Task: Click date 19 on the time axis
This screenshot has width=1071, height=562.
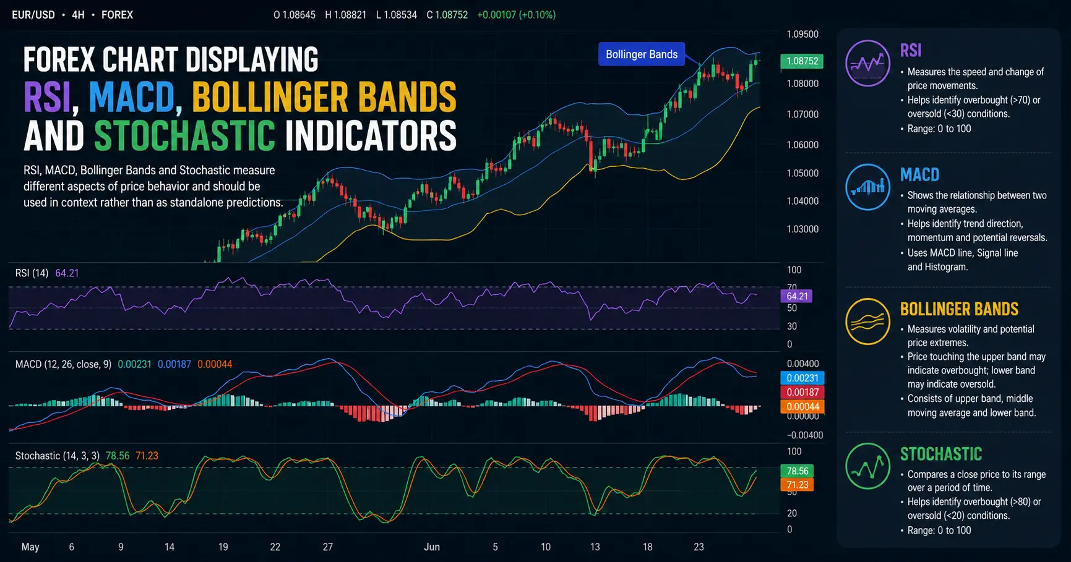Action: tap(223, 547)
